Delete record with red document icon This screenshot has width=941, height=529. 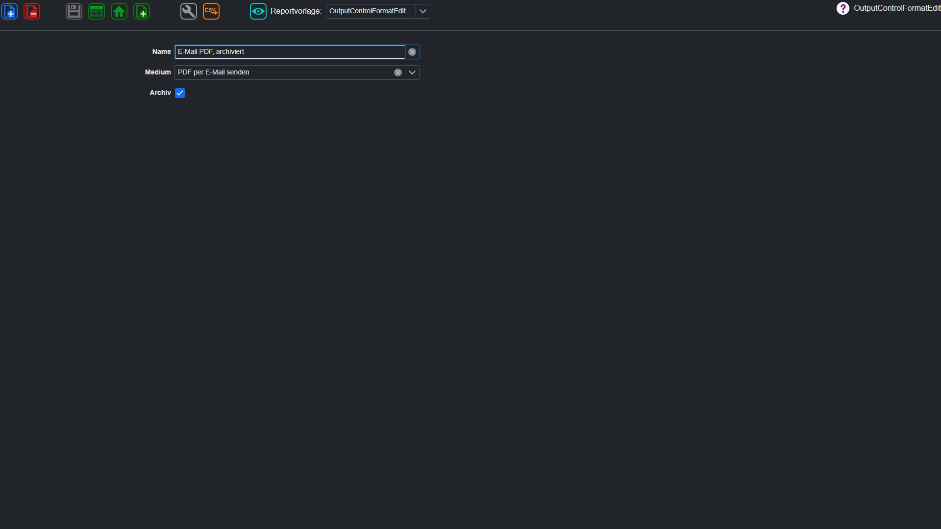tap(32, 11)
